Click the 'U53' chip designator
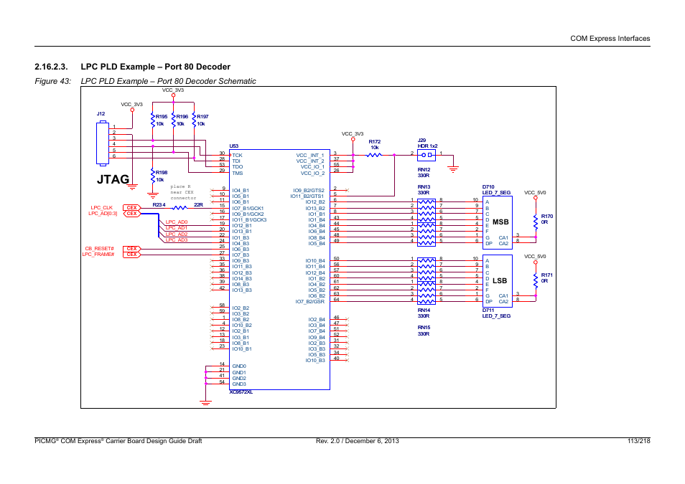Screen dimensions: 685x484 tap(234, 146)
